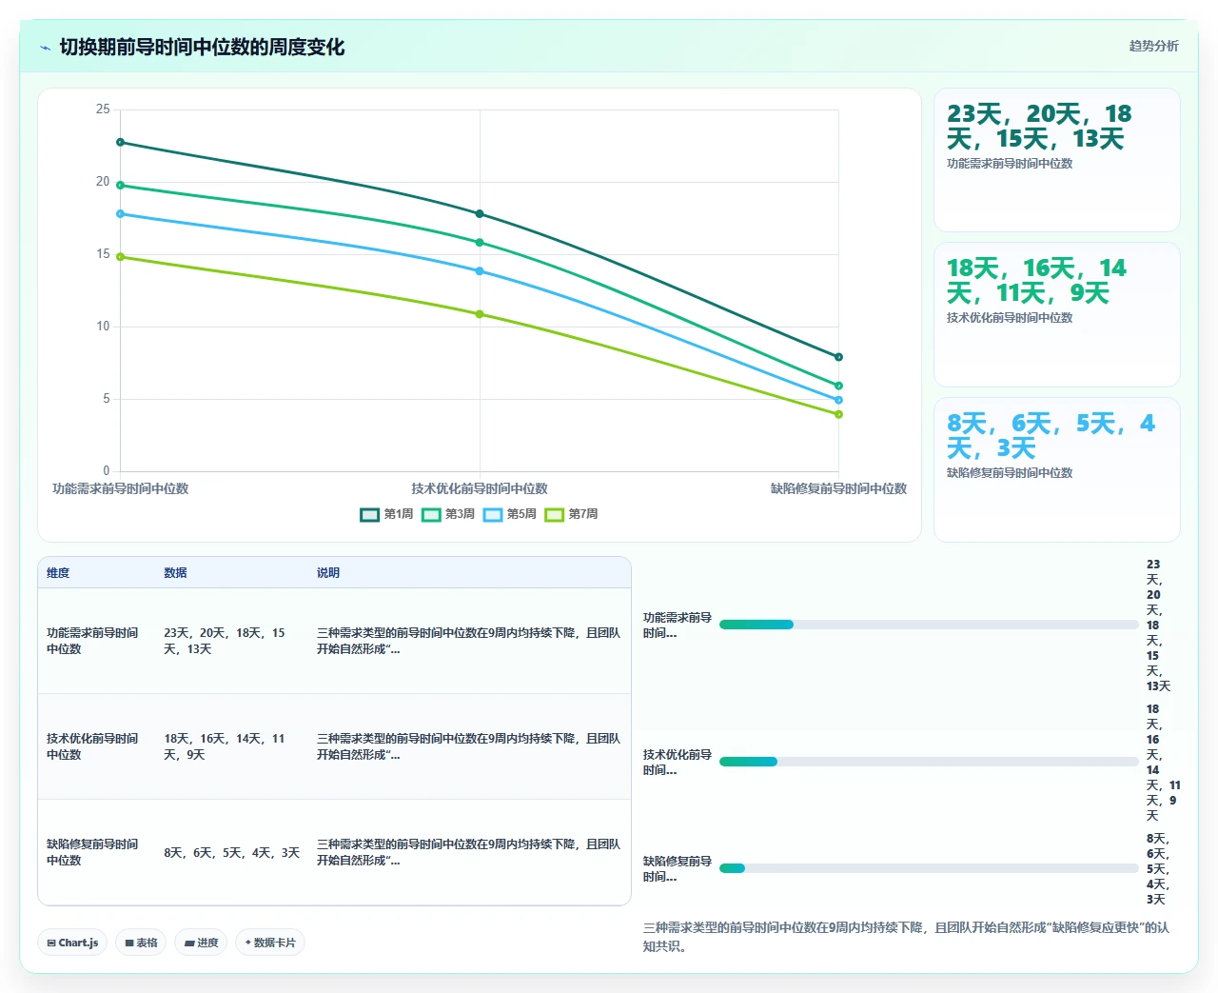
Task: Click 第5周 data point at 功能需求
Action: point(120,214)
